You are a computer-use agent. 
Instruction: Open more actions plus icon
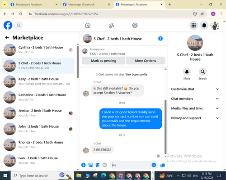[83, 165]
